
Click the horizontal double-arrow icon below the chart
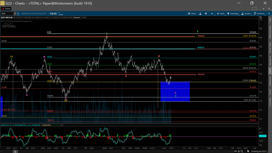pyautogui.click(x=235, y=151)
